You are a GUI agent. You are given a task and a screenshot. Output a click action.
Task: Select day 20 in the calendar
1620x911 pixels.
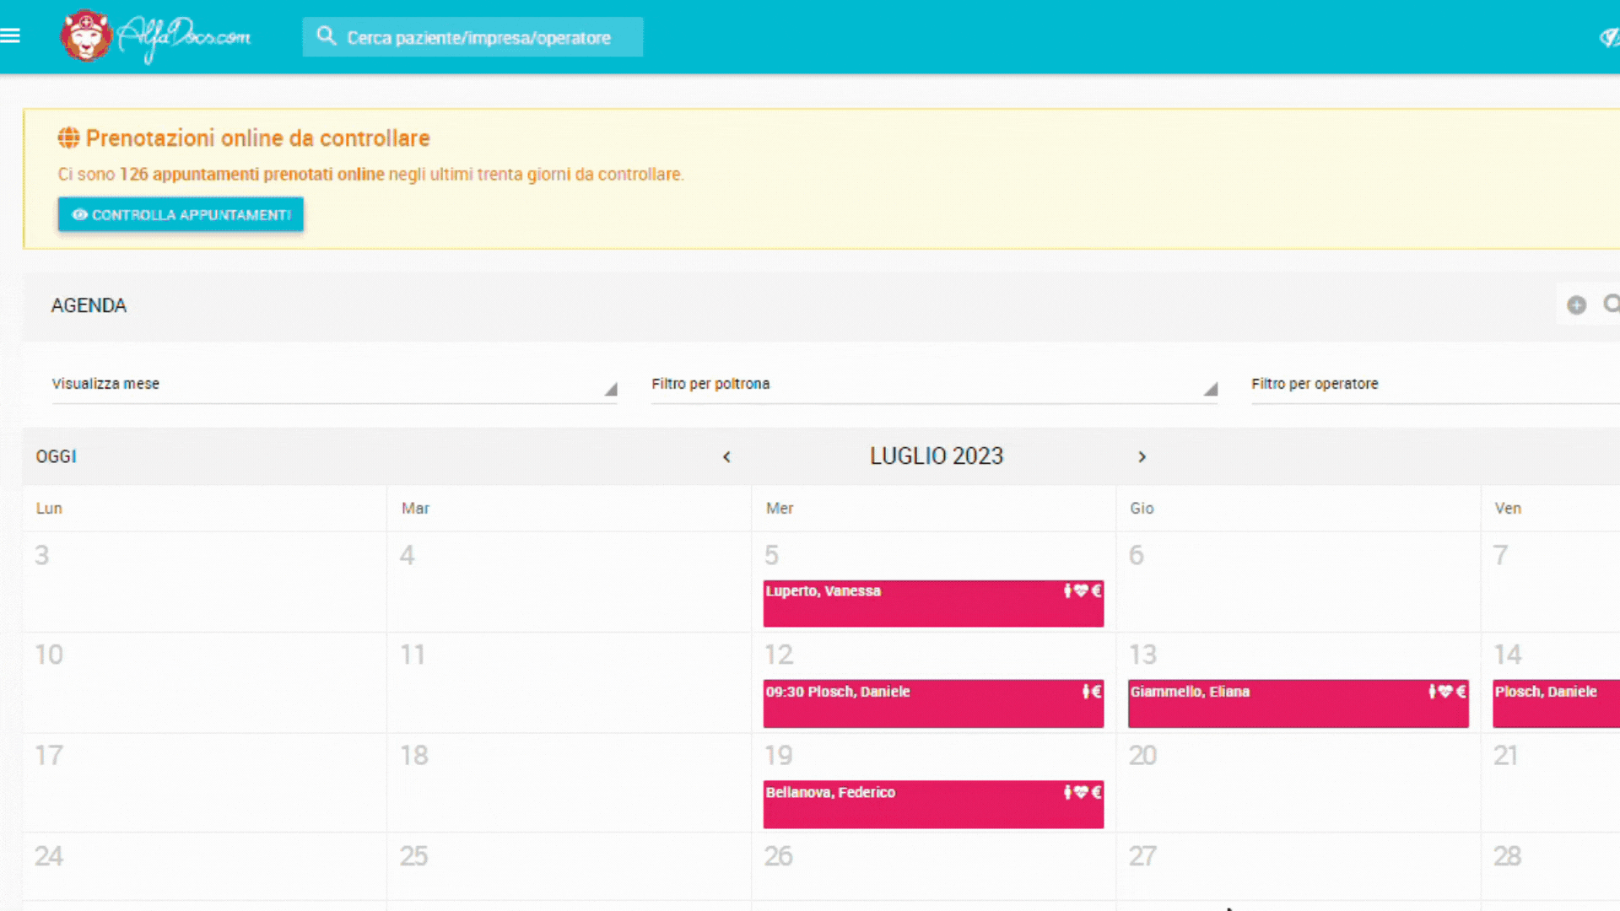tap(1143, 755)
